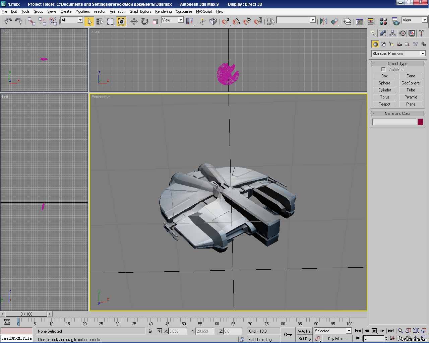Open Named Selection Sets editor icon
The image size is (429, 343).
(270, 21)
